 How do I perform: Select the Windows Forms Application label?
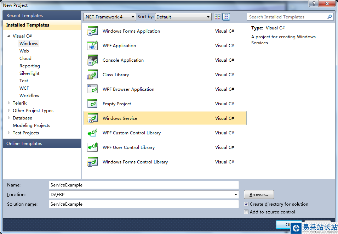[x=131, y=31]
